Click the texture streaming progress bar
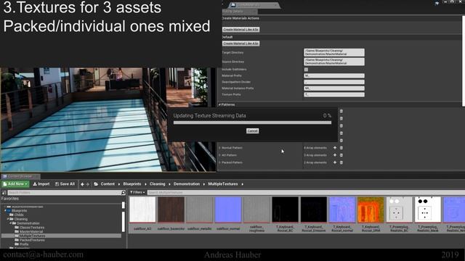The image size is (465, 261). click(x=252, y=123)
